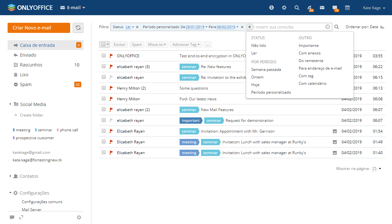Click the pink phone call tag
This screenshot has width=392, height=224.
69,130
